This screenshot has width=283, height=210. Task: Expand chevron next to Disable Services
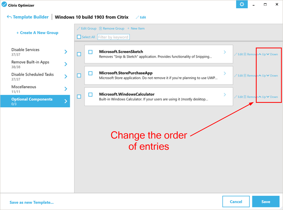pos(66,52)
